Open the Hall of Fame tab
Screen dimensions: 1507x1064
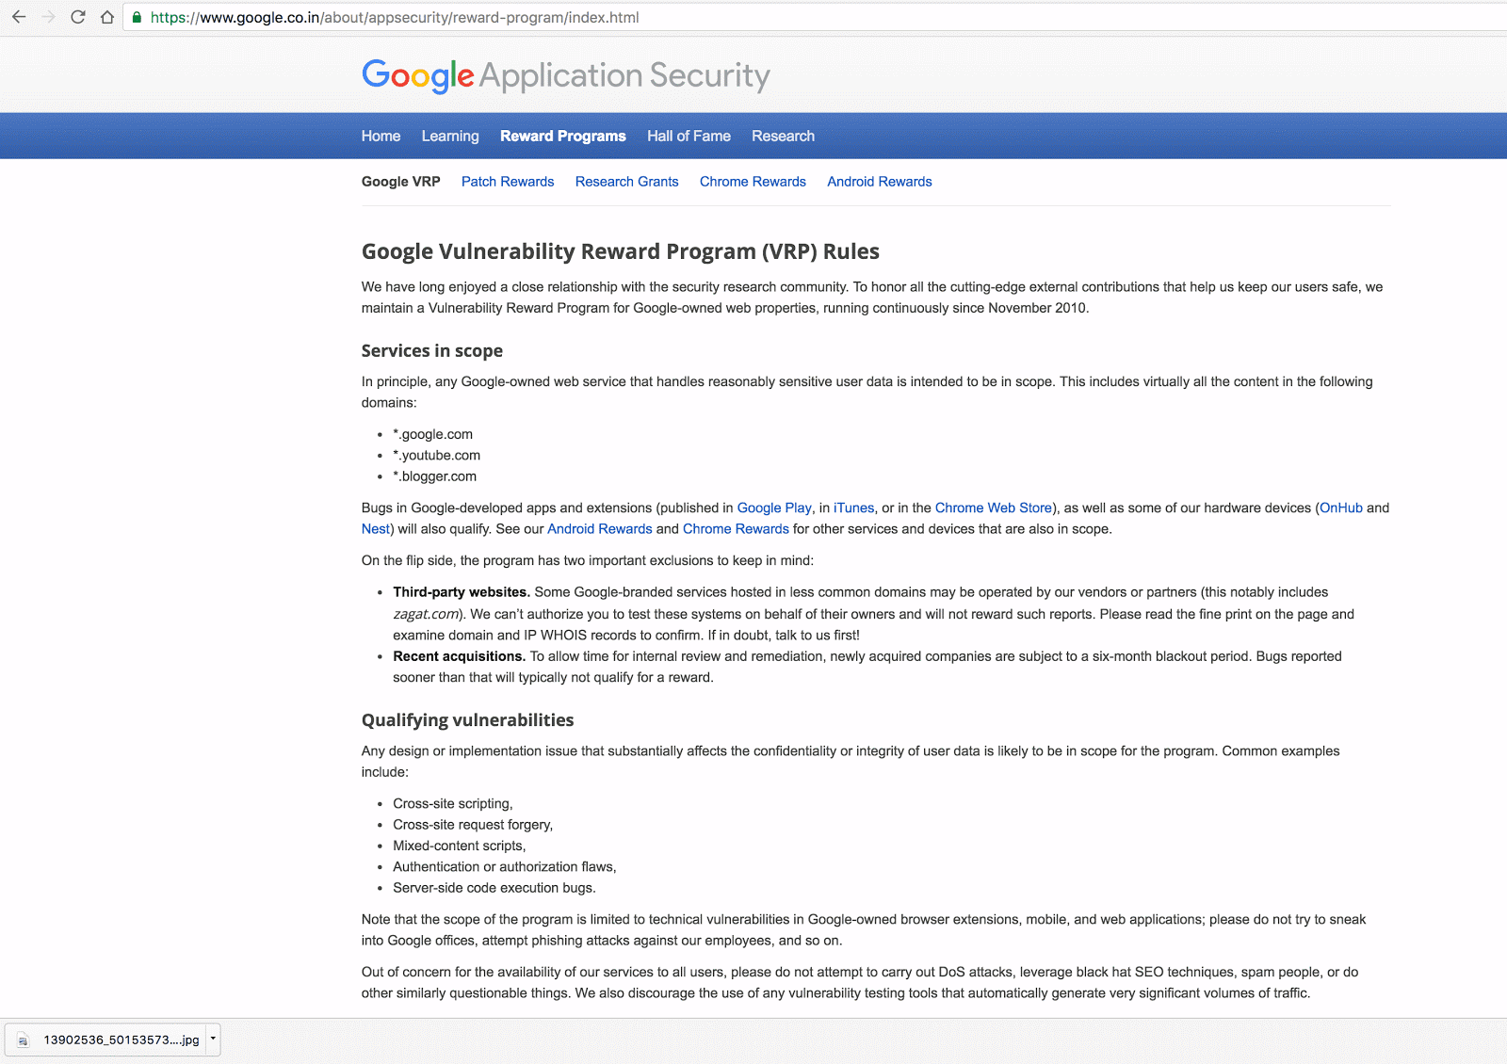click(x=689, y=136)
